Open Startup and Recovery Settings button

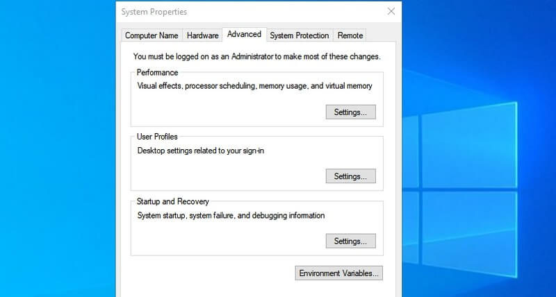351,241
